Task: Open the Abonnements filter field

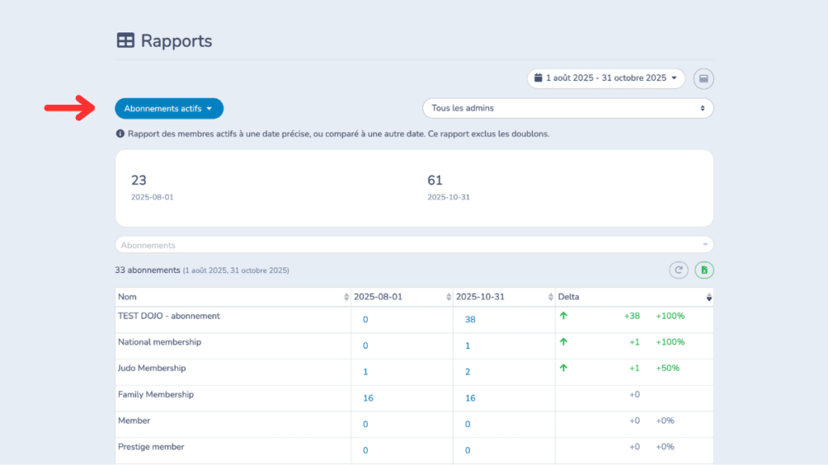Action: pyautogui.click(x=414, y=244)
